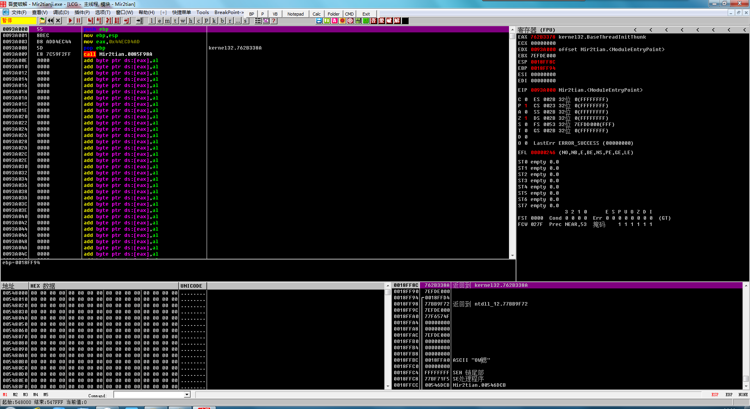Click the 寄存器 (FPU) registers header
This screenshot has width=750, height=409.
[x=536, y=30]
